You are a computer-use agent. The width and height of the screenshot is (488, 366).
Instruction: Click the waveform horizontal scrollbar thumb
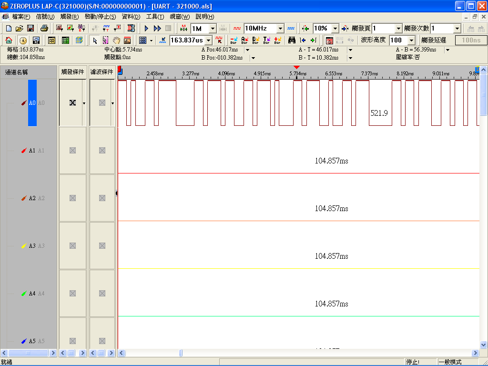click(x=181, y=353)
